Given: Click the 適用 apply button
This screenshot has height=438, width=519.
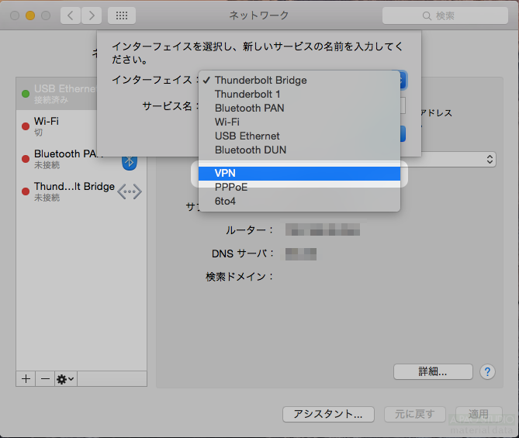Looking at the screenshot, I should [479, 414].
